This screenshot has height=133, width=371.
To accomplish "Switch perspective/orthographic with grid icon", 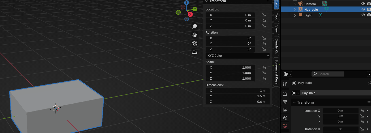I will 195,52.
